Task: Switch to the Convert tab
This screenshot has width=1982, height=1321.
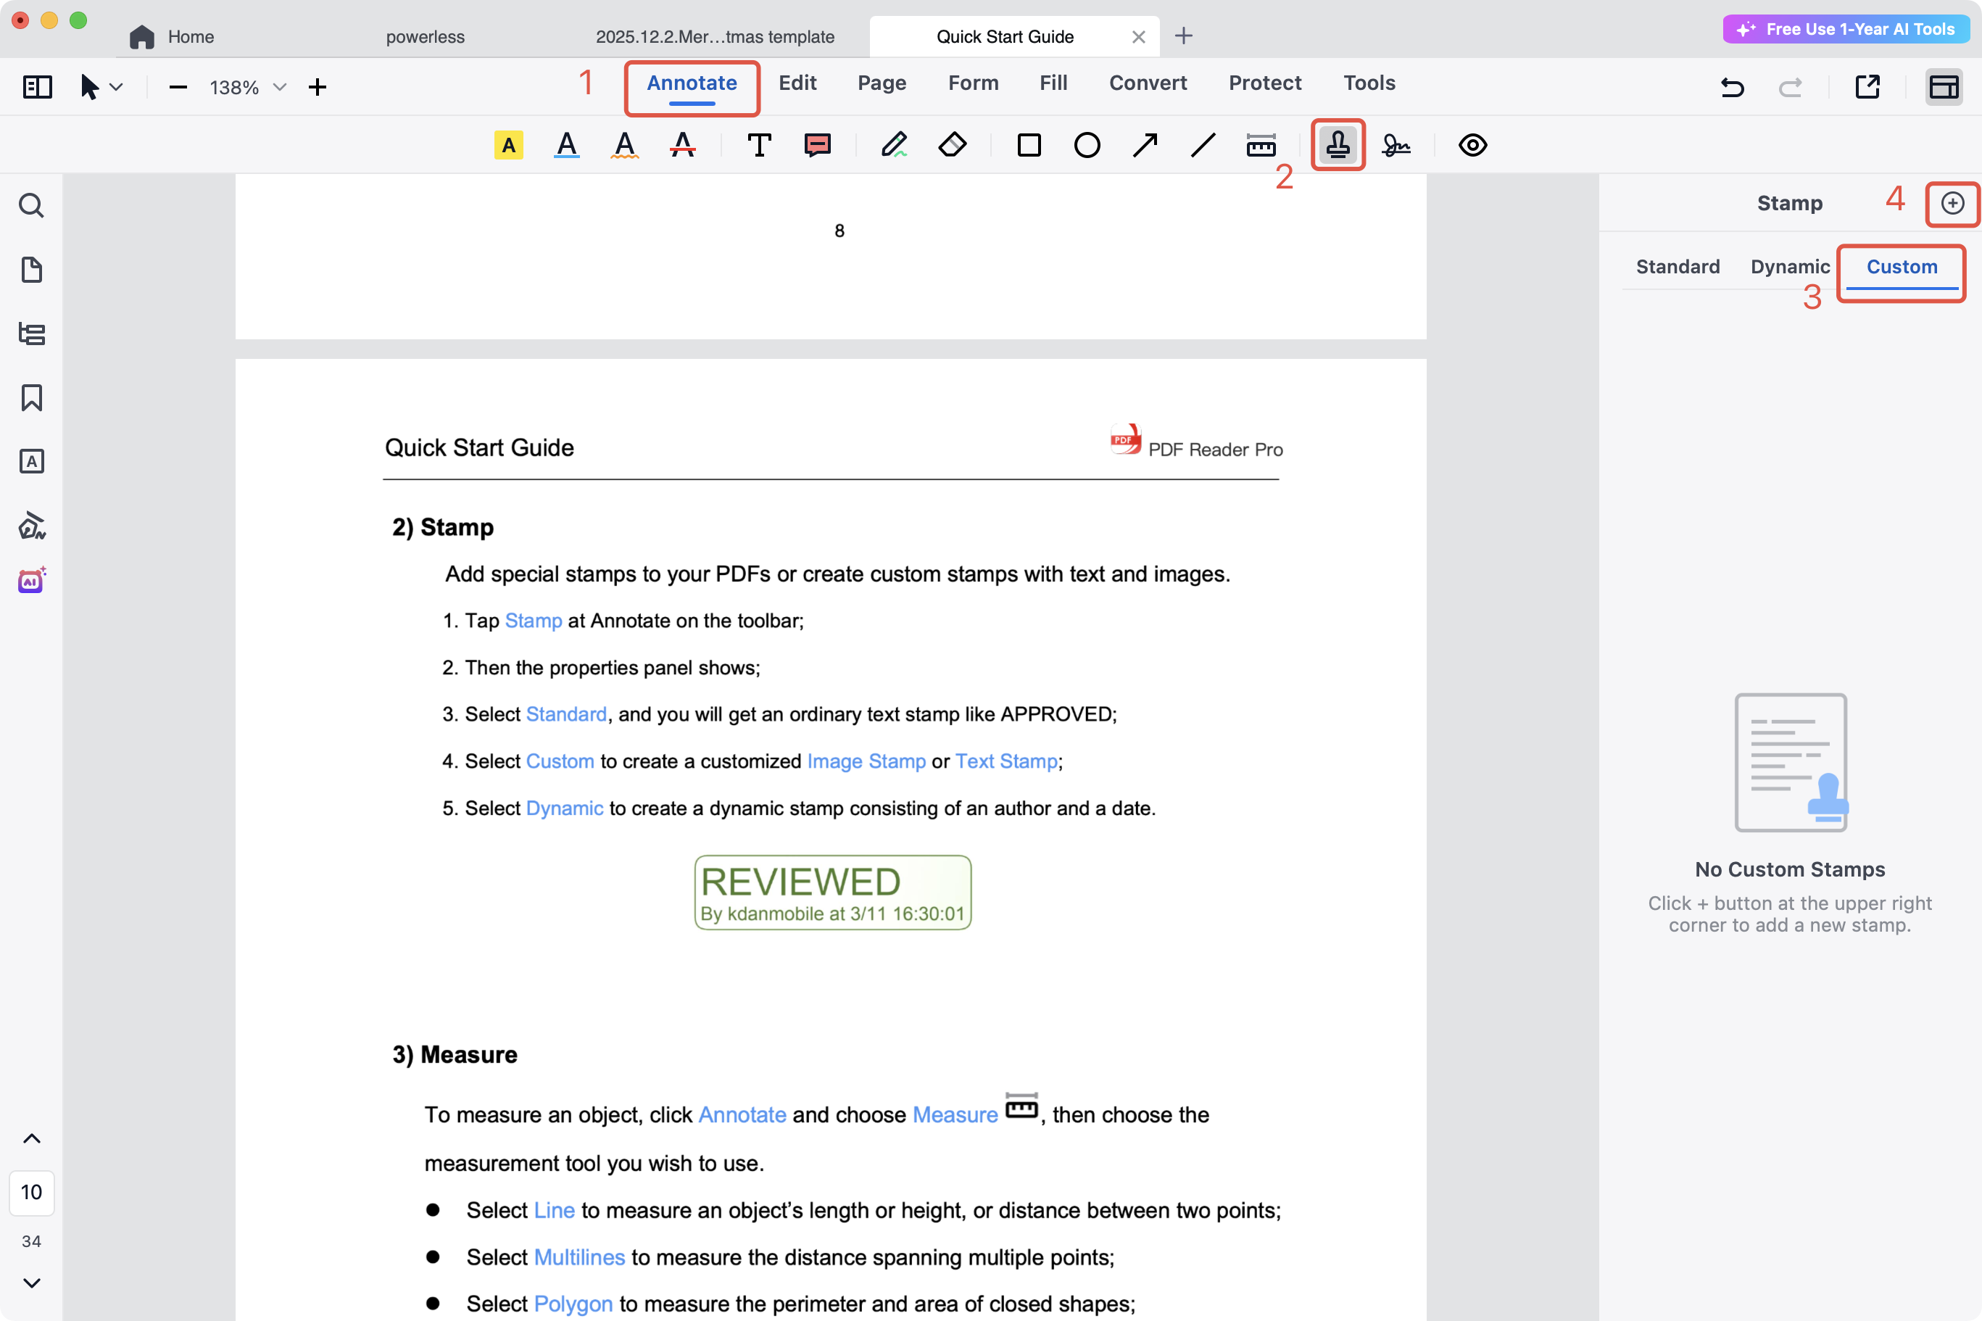Action: [1148, 83]
